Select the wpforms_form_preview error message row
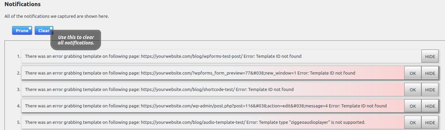 click(x=213, y=73)
